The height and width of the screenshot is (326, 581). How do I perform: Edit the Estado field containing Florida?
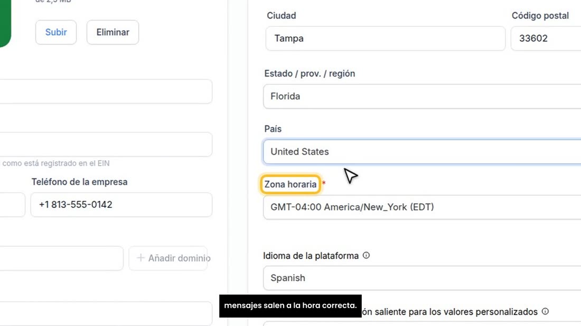[x=422, y=96]
